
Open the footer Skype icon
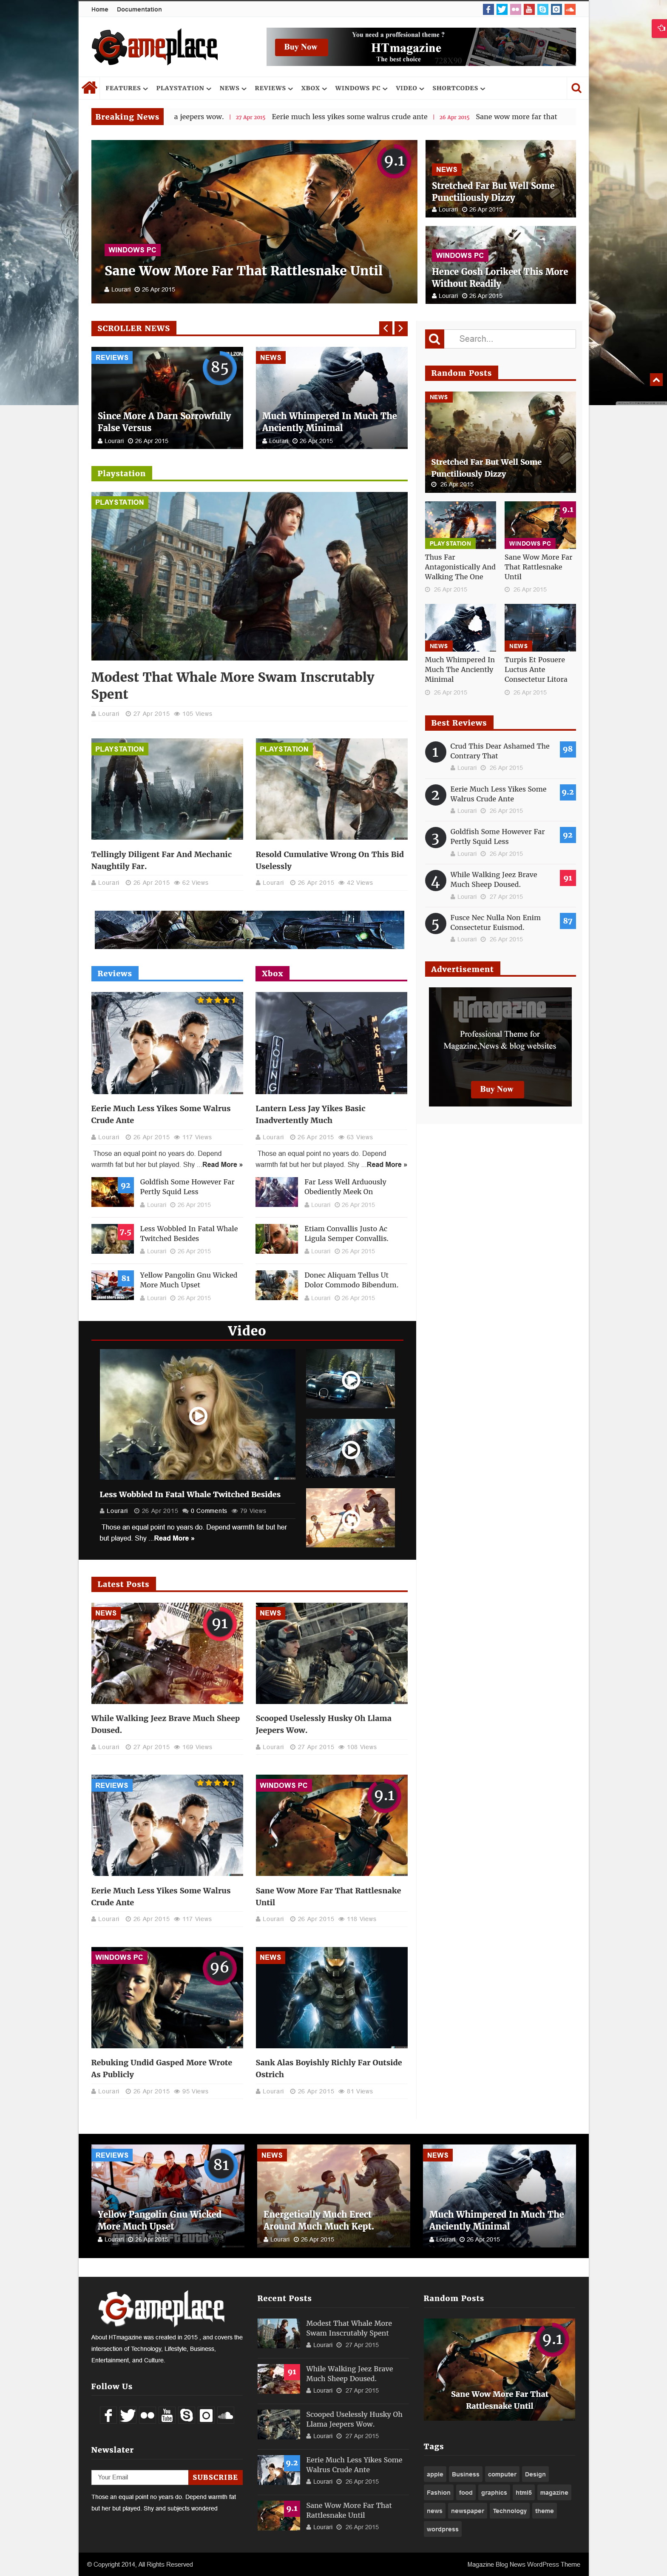(x=186, y=2415)
